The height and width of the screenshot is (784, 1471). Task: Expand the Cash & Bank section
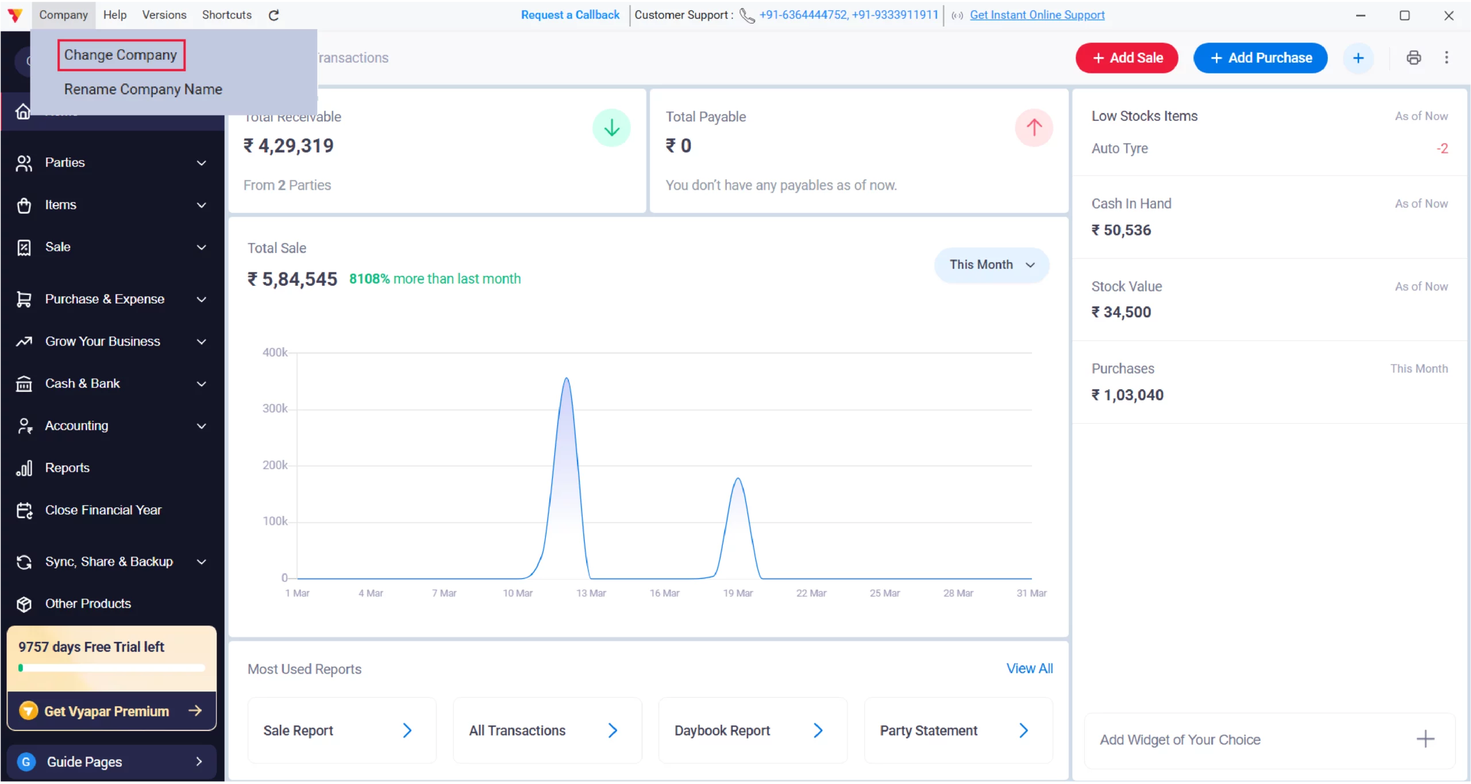point(201,384)
